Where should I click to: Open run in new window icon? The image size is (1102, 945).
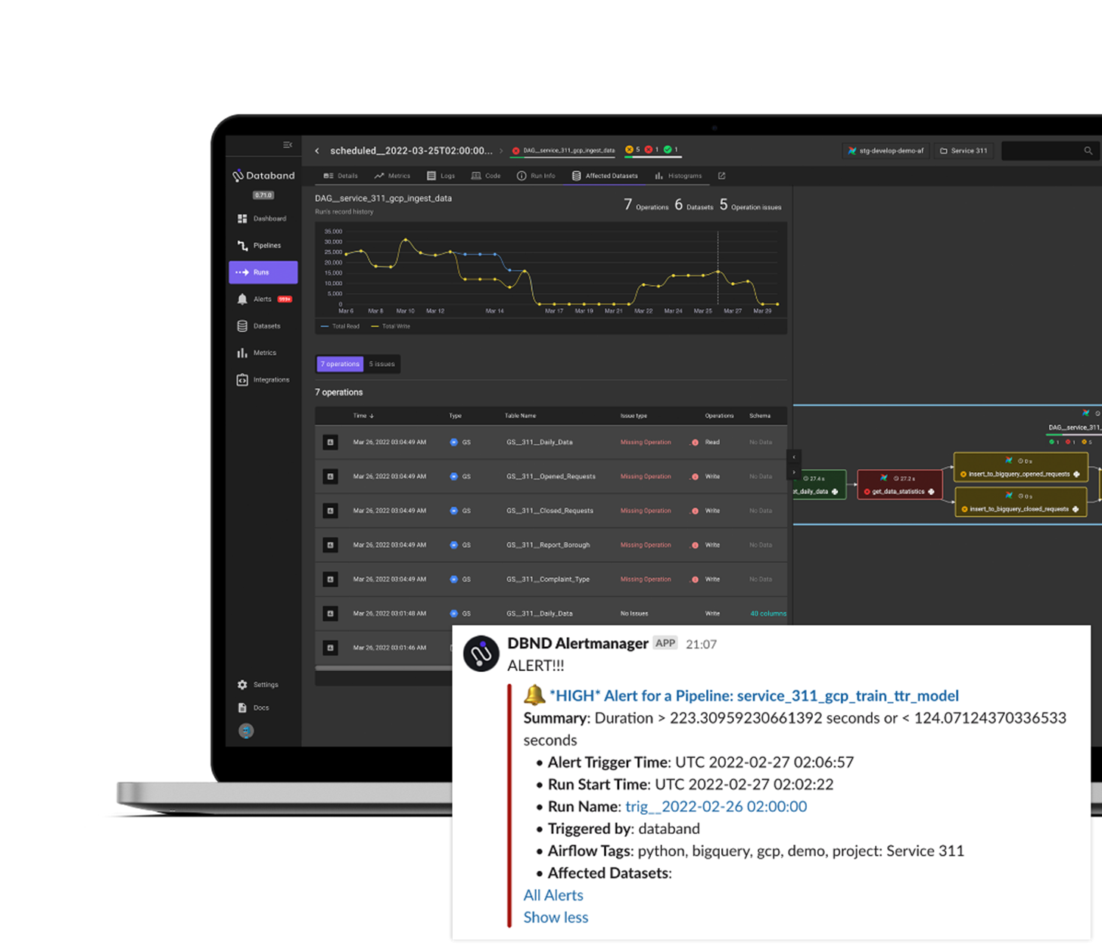click(x=721, y=176)
